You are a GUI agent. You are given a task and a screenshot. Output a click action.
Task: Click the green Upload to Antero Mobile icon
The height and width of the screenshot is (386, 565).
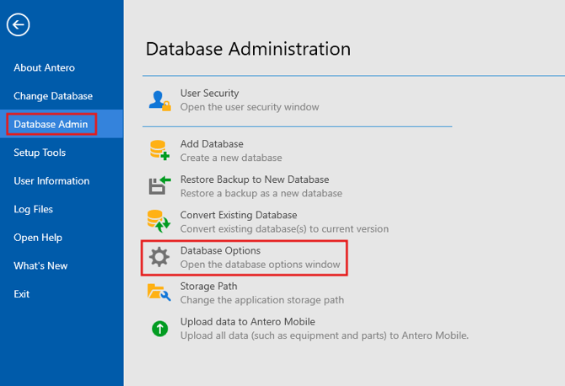(159, 328)
